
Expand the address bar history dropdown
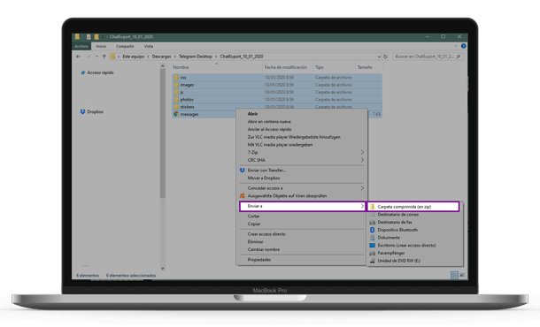point(379,57)
